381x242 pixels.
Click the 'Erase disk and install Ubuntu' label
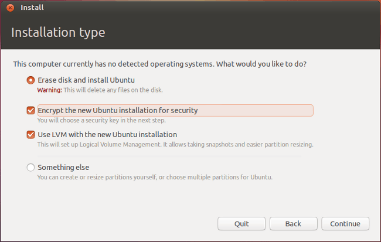point(87,80)
